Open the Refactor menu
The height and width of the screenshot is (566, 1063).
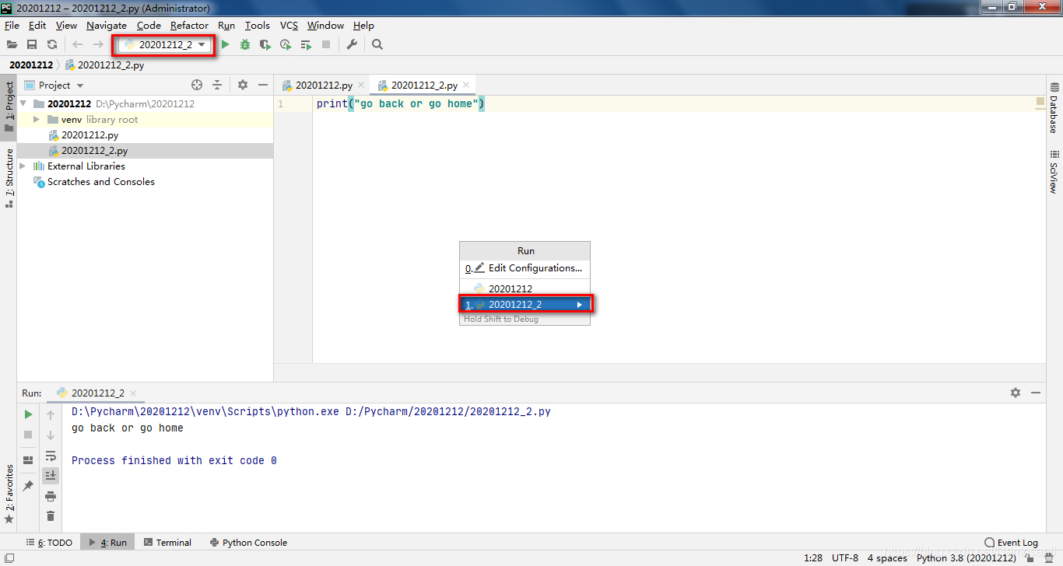click(189, 26)
